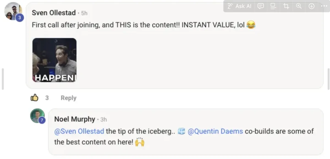
Task: Click the Ask AI button
Action: pos(239,6)
